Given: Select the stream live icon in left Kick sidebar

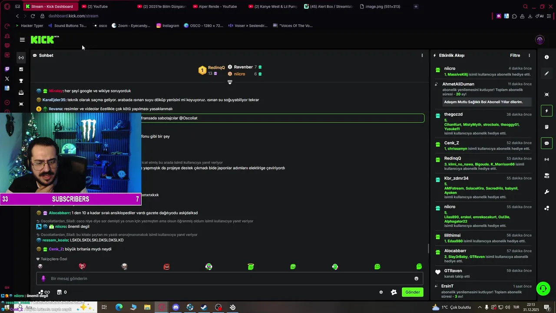Looking at the screenshot, I should pos(21,57).
